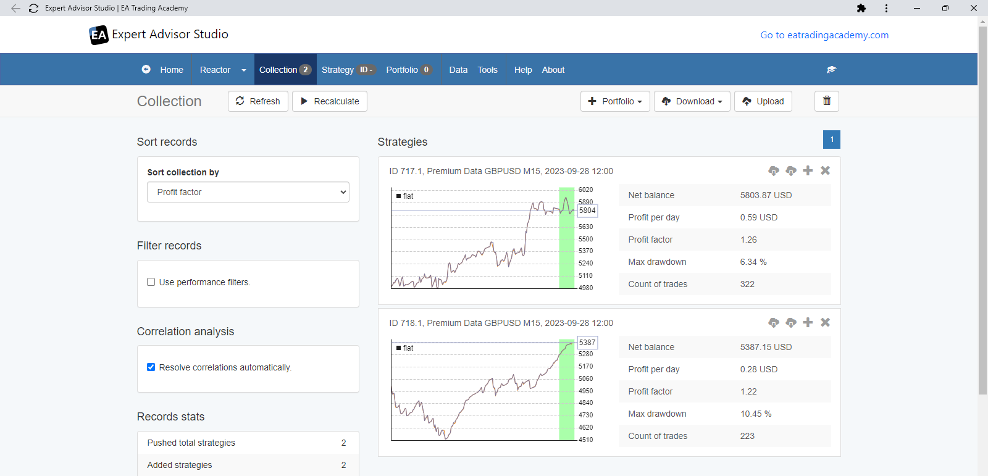
Task: Open the browser extensions puzzle icon
Action: (x=861, y=8)
